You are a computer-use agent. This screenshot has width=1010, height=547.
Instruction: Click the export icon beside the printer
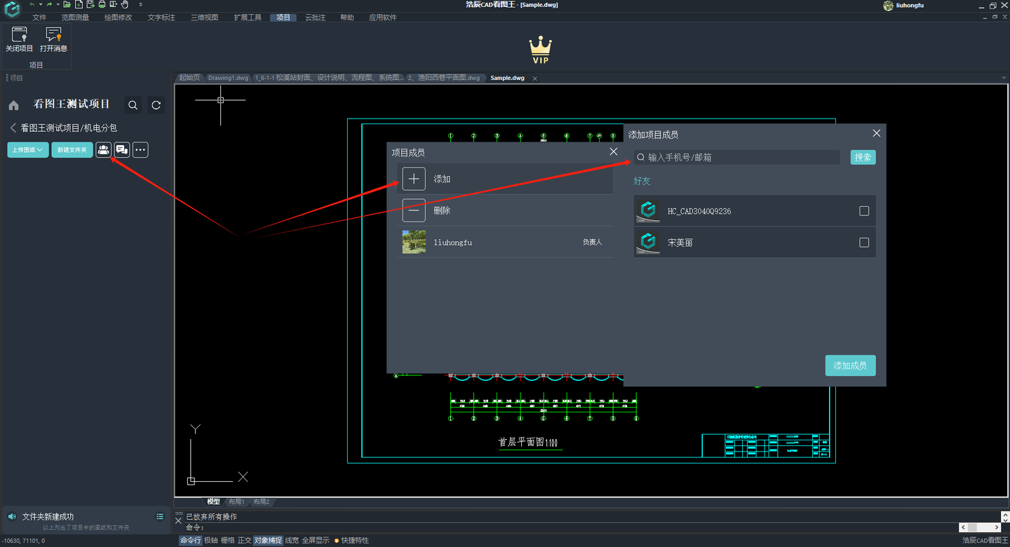(x=113, y=4)
